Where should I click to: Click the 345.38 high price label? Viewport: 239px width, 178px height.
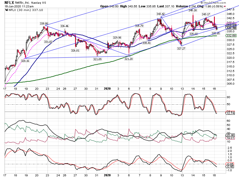(193, 10)
